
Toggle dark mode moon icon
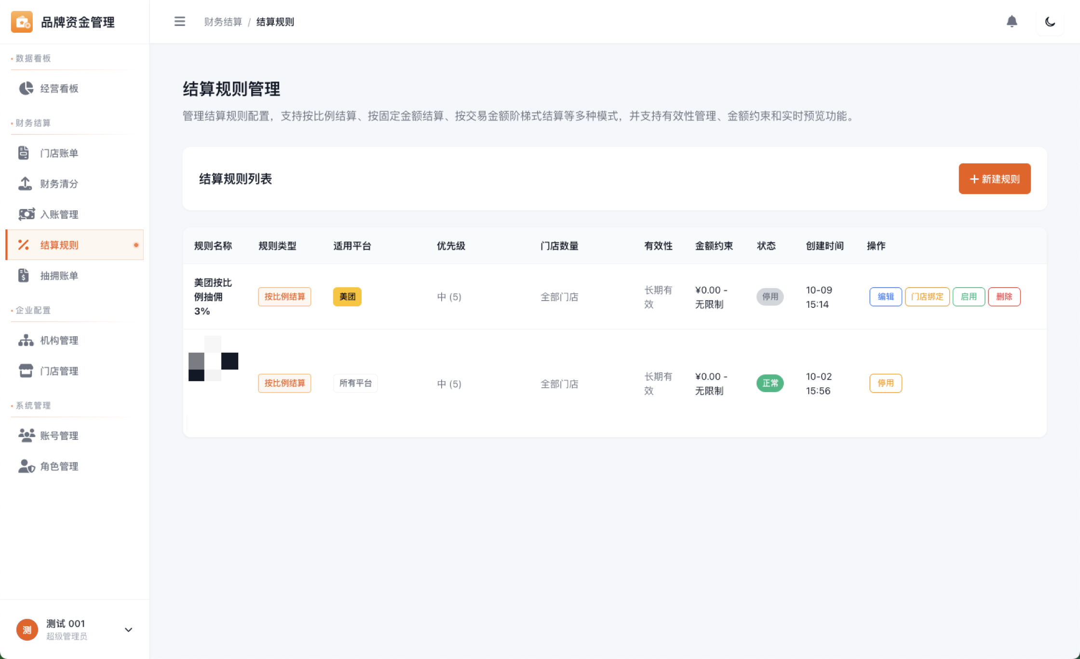click(x=1050, y=22)
